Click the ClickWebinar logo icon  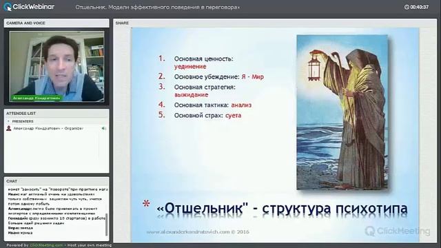click(x=8, y=7)
